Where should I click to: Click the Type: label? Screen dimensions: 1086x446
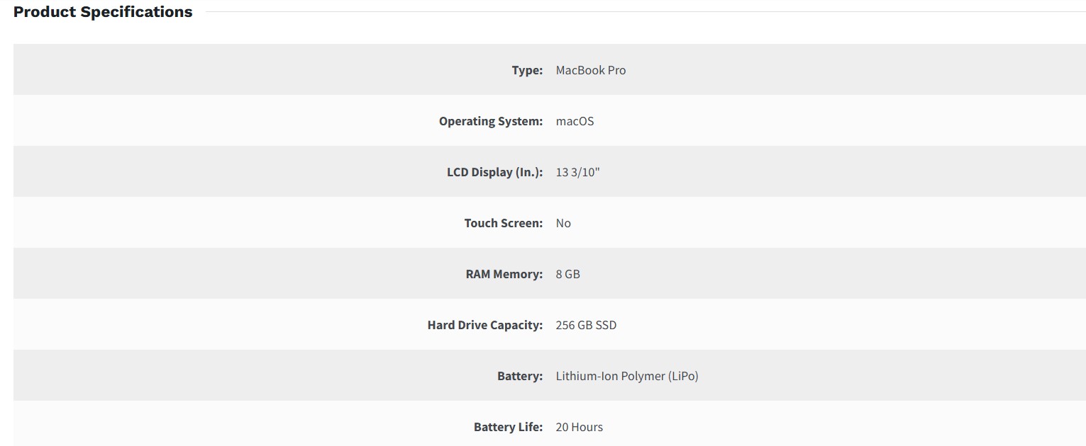click(x=527, y=70)
